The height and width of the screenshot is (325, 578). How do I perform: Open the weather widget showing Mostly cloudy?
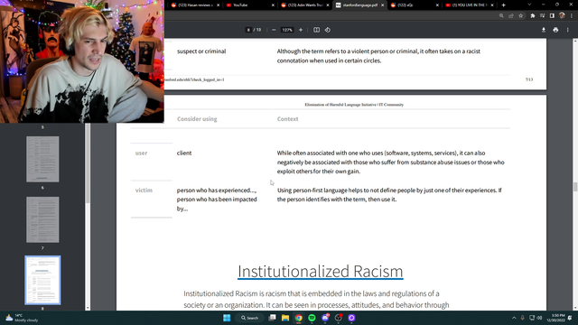point(22,318)
